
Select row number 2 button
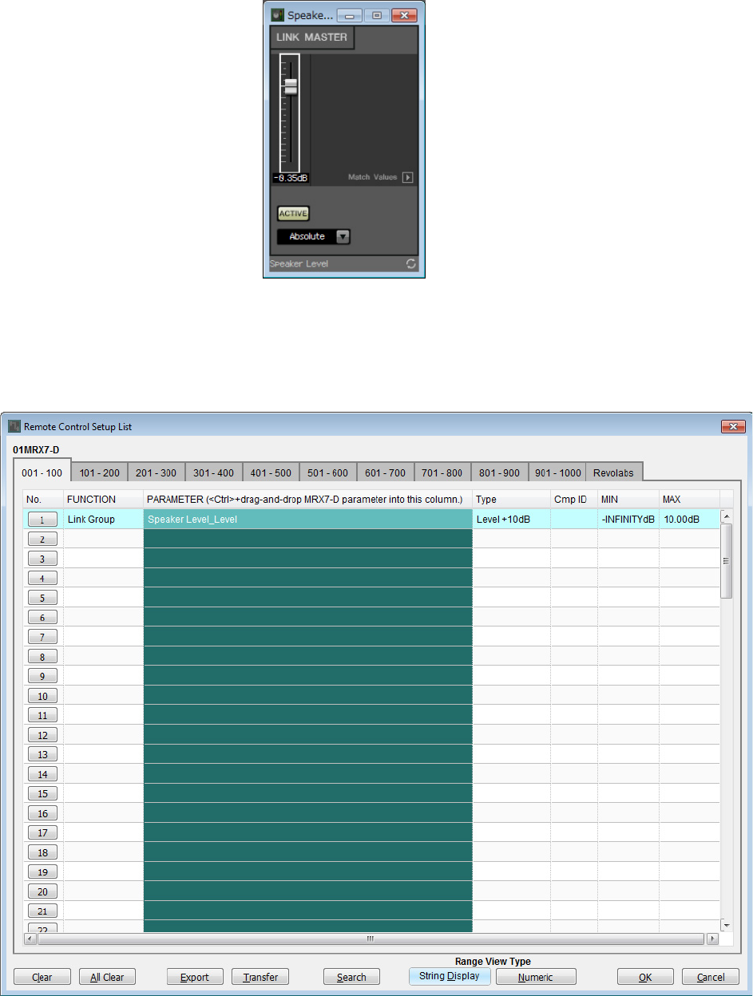[x=42, y=539]
